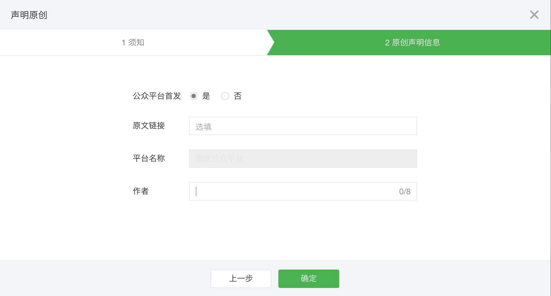The image size is (551, 296).
Task: Click the disabled 平台名称 field
Action: (x=302, y=159)
